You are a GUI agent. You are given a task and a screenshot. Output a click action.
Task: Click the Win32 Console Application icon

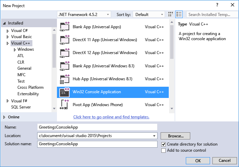(65, 92)
